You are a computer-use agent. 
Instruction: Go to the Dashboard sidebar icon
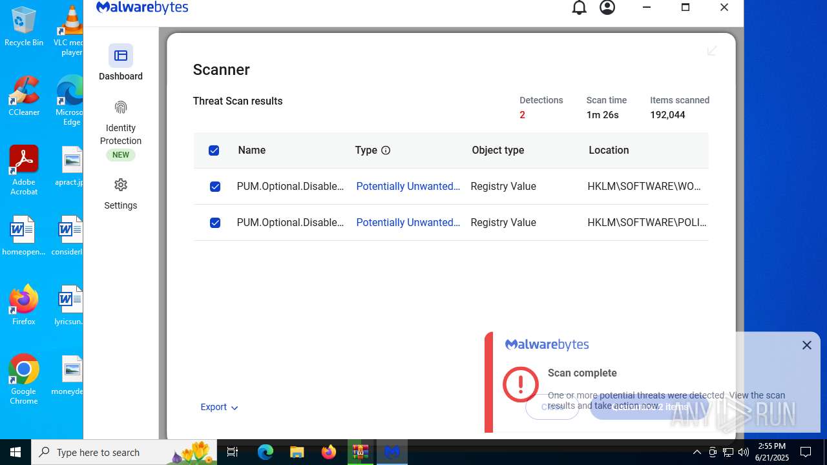(121, 56)
